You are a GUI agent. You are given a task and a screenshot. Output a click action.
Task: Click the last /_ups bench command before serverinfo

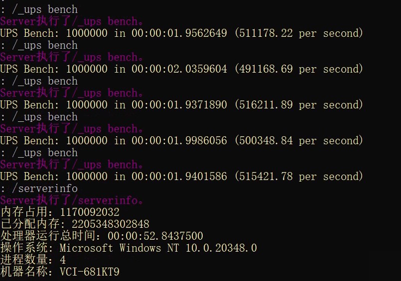coord(39,153)
